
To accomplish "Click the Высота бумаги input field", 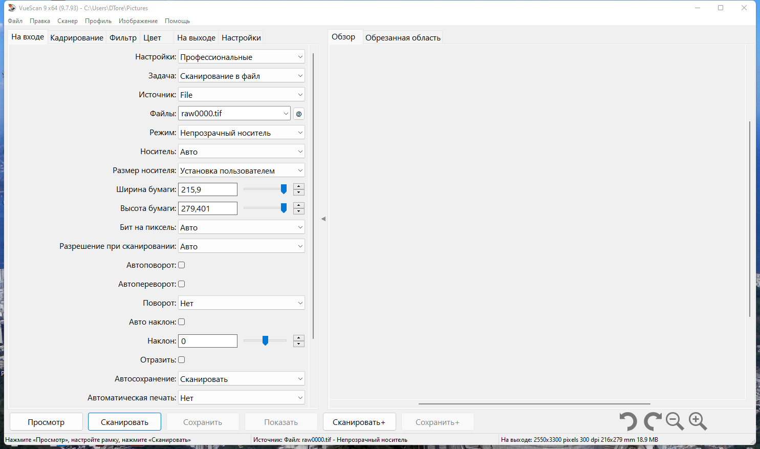I will [x=208, y=208].
